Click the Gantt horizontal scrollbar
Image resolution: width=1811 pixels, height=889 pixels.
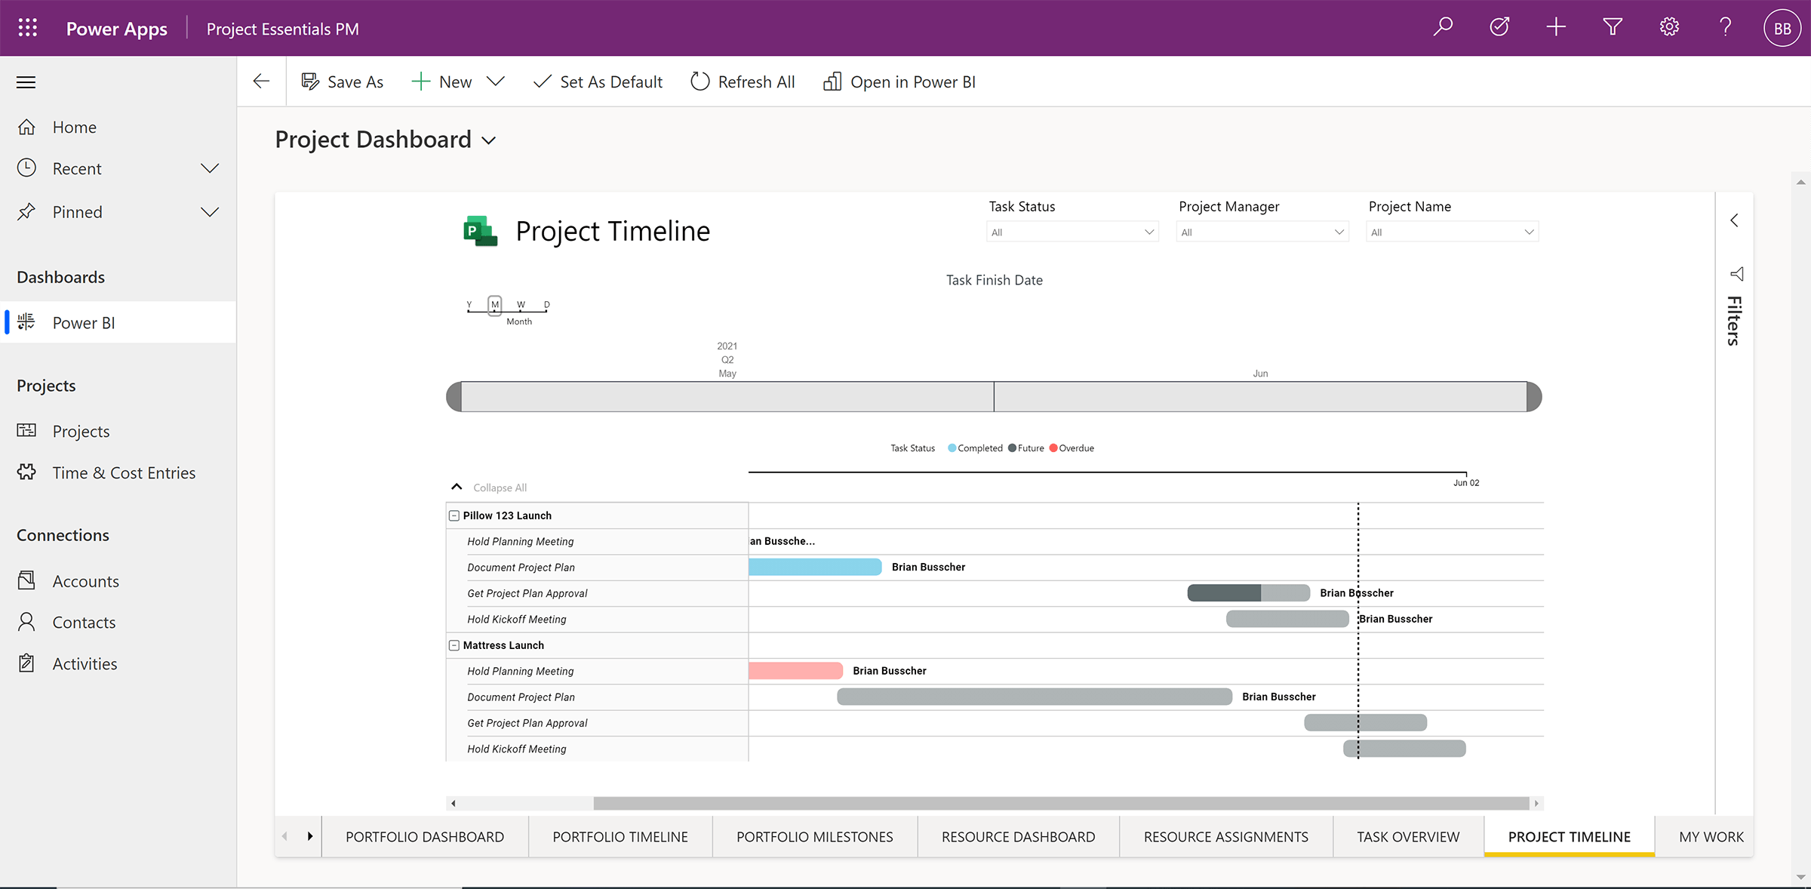pos(1060,803)
